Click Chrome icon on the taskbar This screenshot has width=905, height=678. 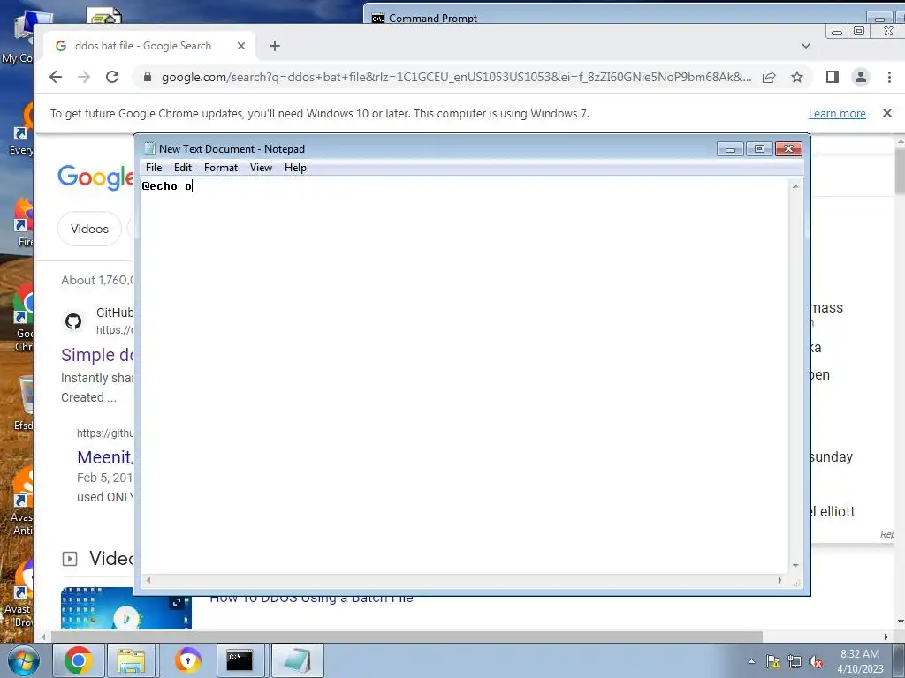click(79, 660)
